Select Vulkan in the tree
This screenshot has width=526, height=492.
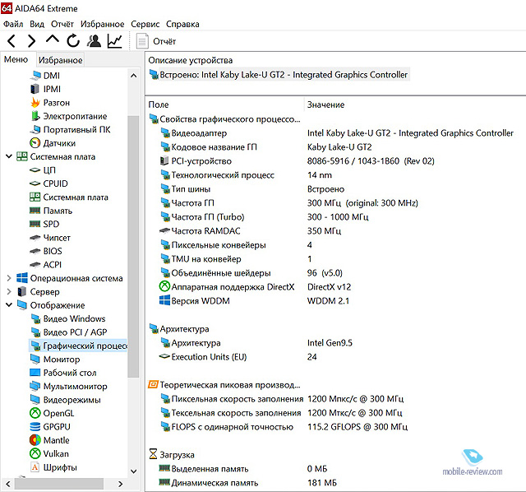coord(49,453)
